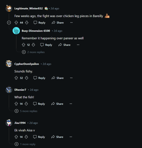Screen dimensions: 142x148
Task: Open CypherDomEpsilon's username profile link
Action: point(27,64)
